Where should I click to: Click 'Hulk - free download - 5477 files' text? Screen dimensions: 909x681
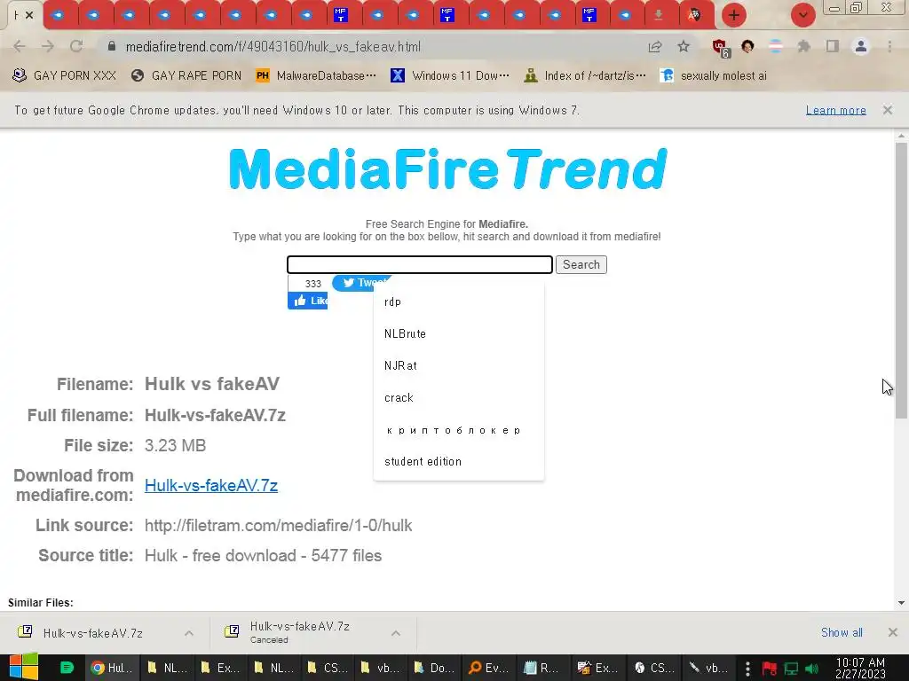(263, 555)
